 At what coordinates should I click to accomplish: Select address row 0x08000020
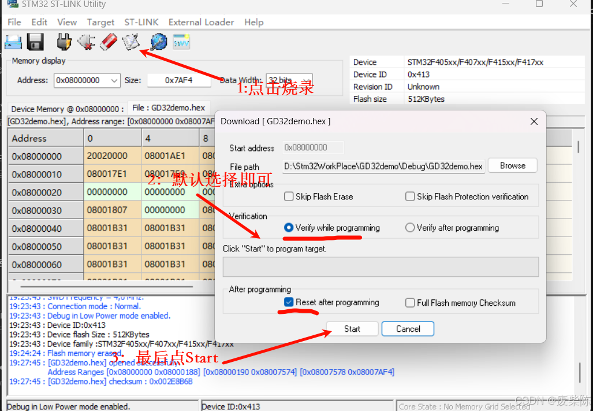point(46,192)
